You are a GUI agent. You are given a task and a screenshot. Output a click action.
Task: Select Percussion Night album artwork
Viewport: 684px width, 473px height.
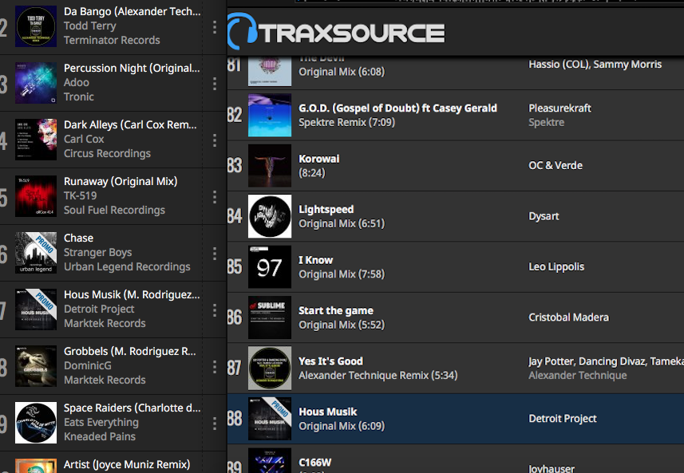[36, 83]
